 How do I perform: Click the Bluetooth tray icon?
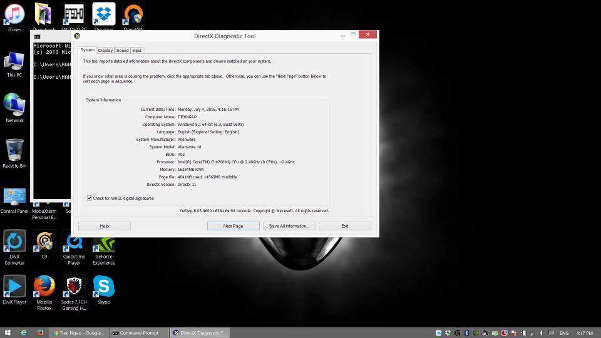[x=466, y=333]
